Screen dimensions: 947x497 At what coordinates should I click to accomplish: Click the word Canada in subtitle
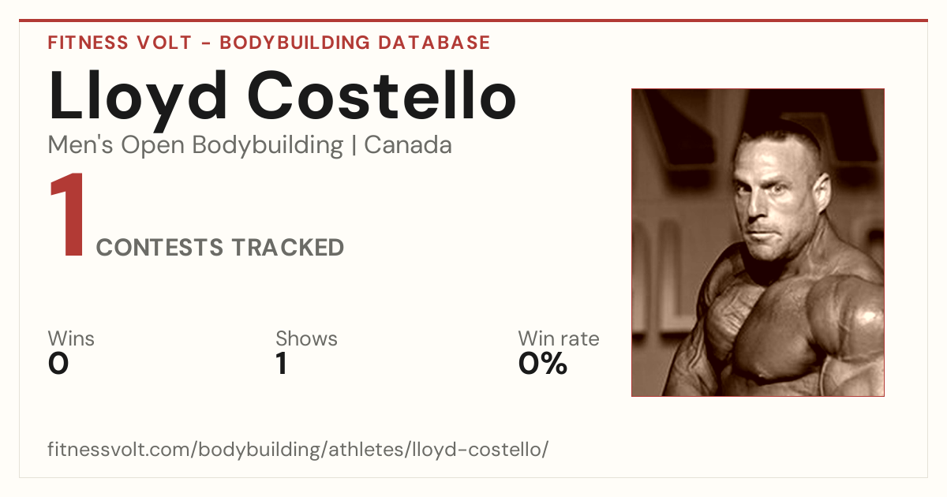(x=408, y=145)
